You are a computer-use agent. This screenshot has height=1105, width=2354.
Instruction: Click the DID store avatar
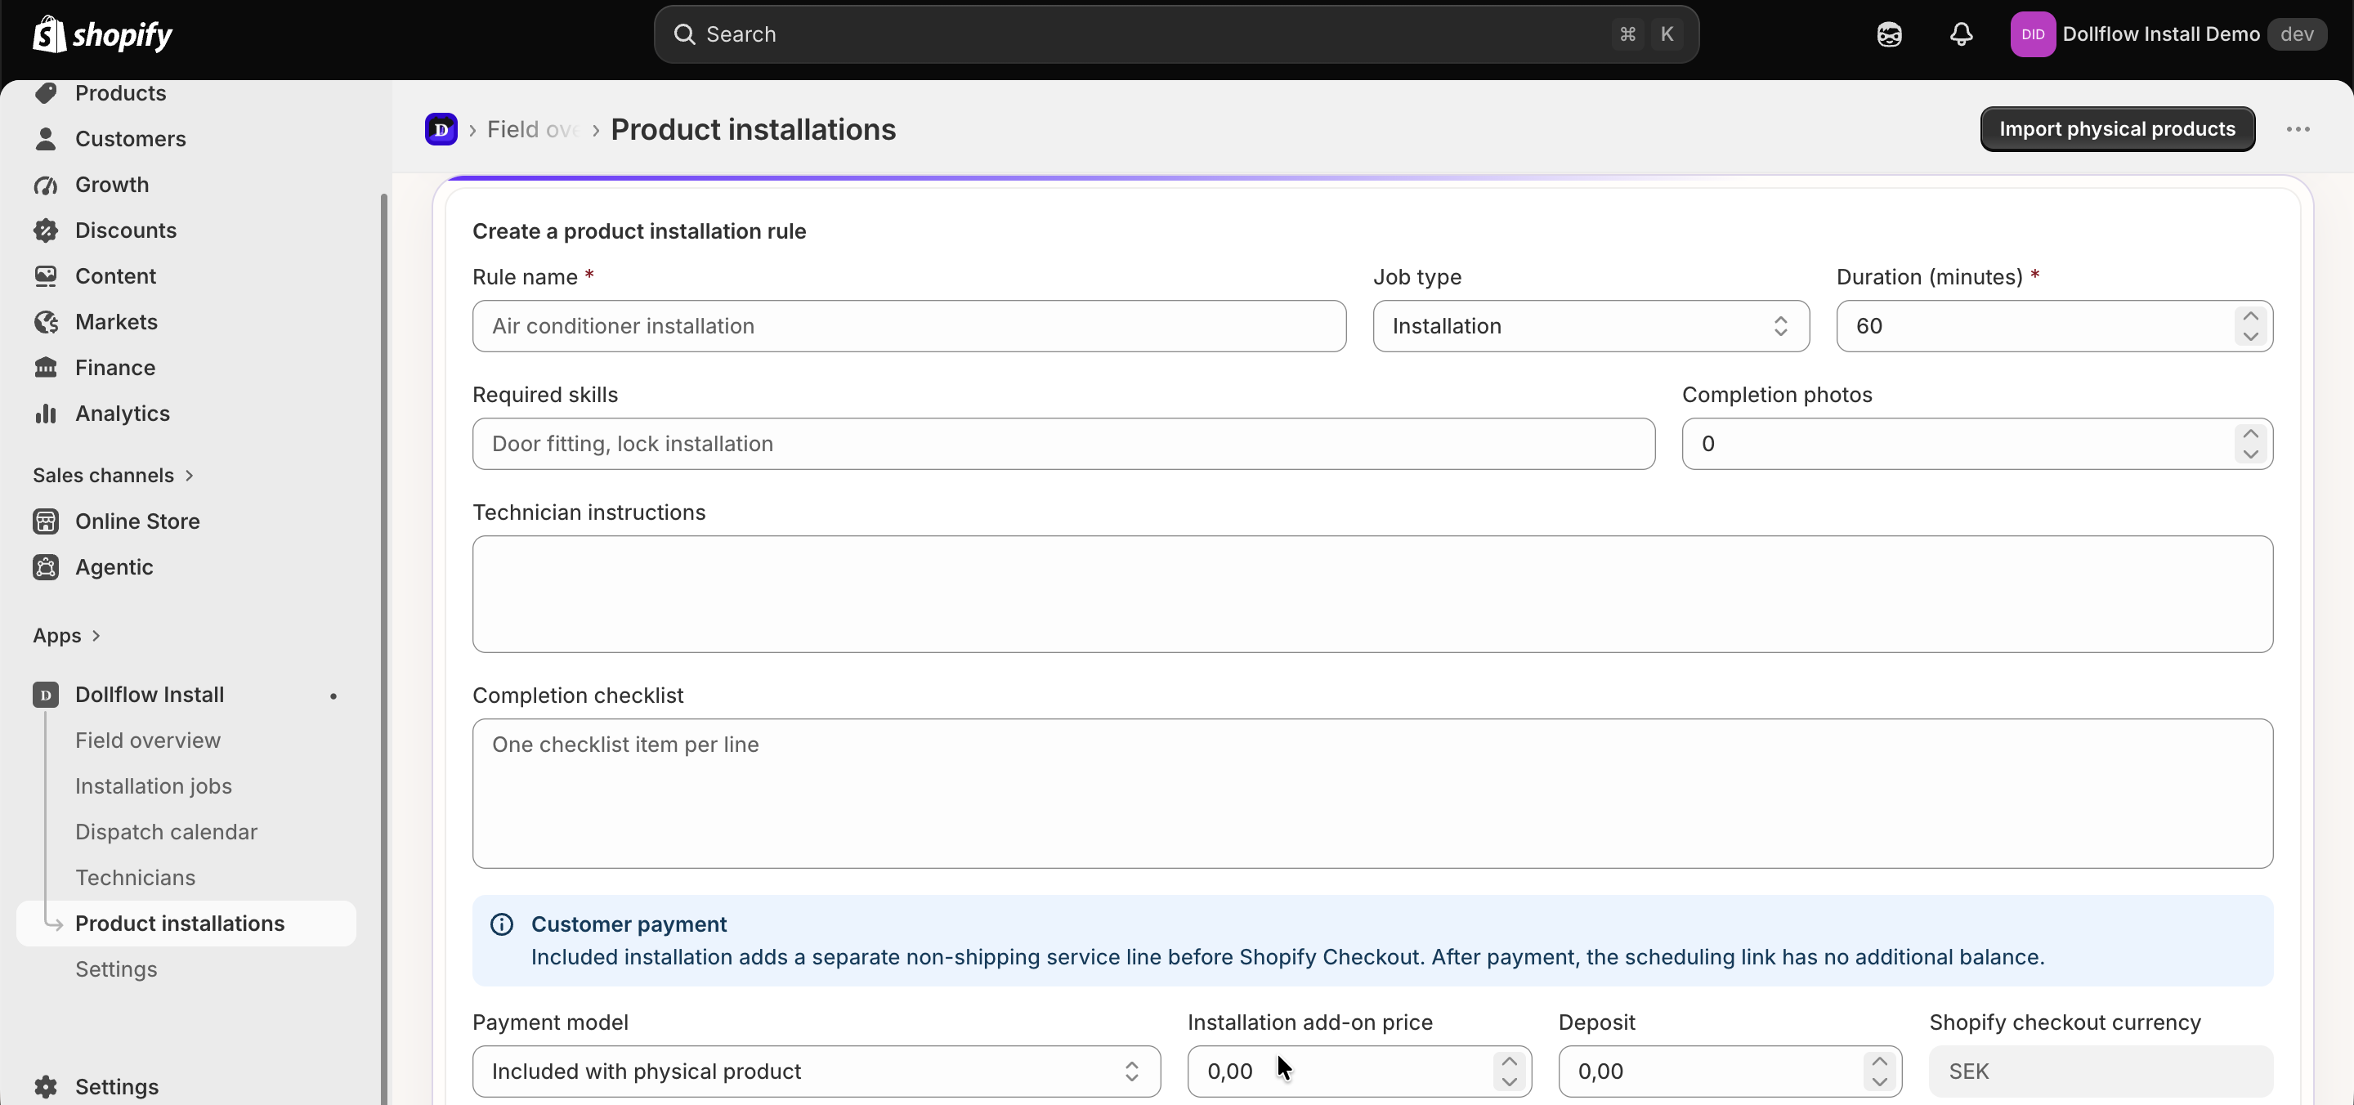pyautogui.click(x=2032, y=34)
